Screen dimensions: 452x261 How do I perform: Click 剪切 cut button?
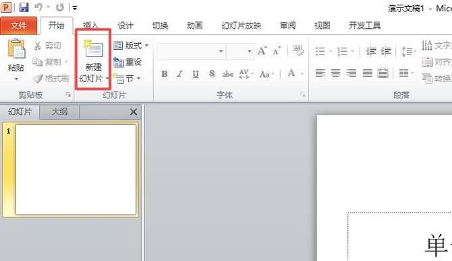(x=48, y=46)
